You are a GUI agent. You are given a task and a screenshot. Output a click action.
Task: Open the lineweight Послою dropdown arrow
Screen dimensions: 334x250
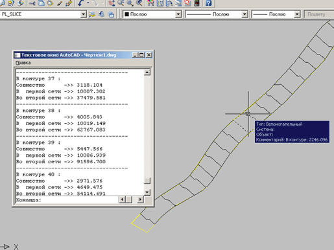(297, 14)
